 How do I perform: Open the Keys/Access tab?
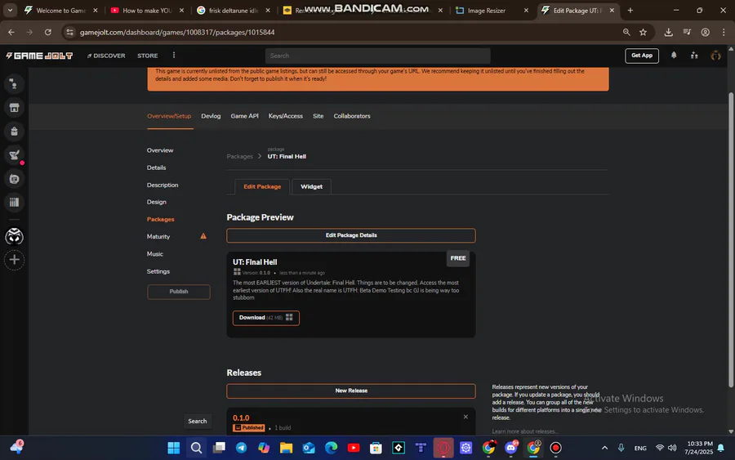click(x=286, y=116)
